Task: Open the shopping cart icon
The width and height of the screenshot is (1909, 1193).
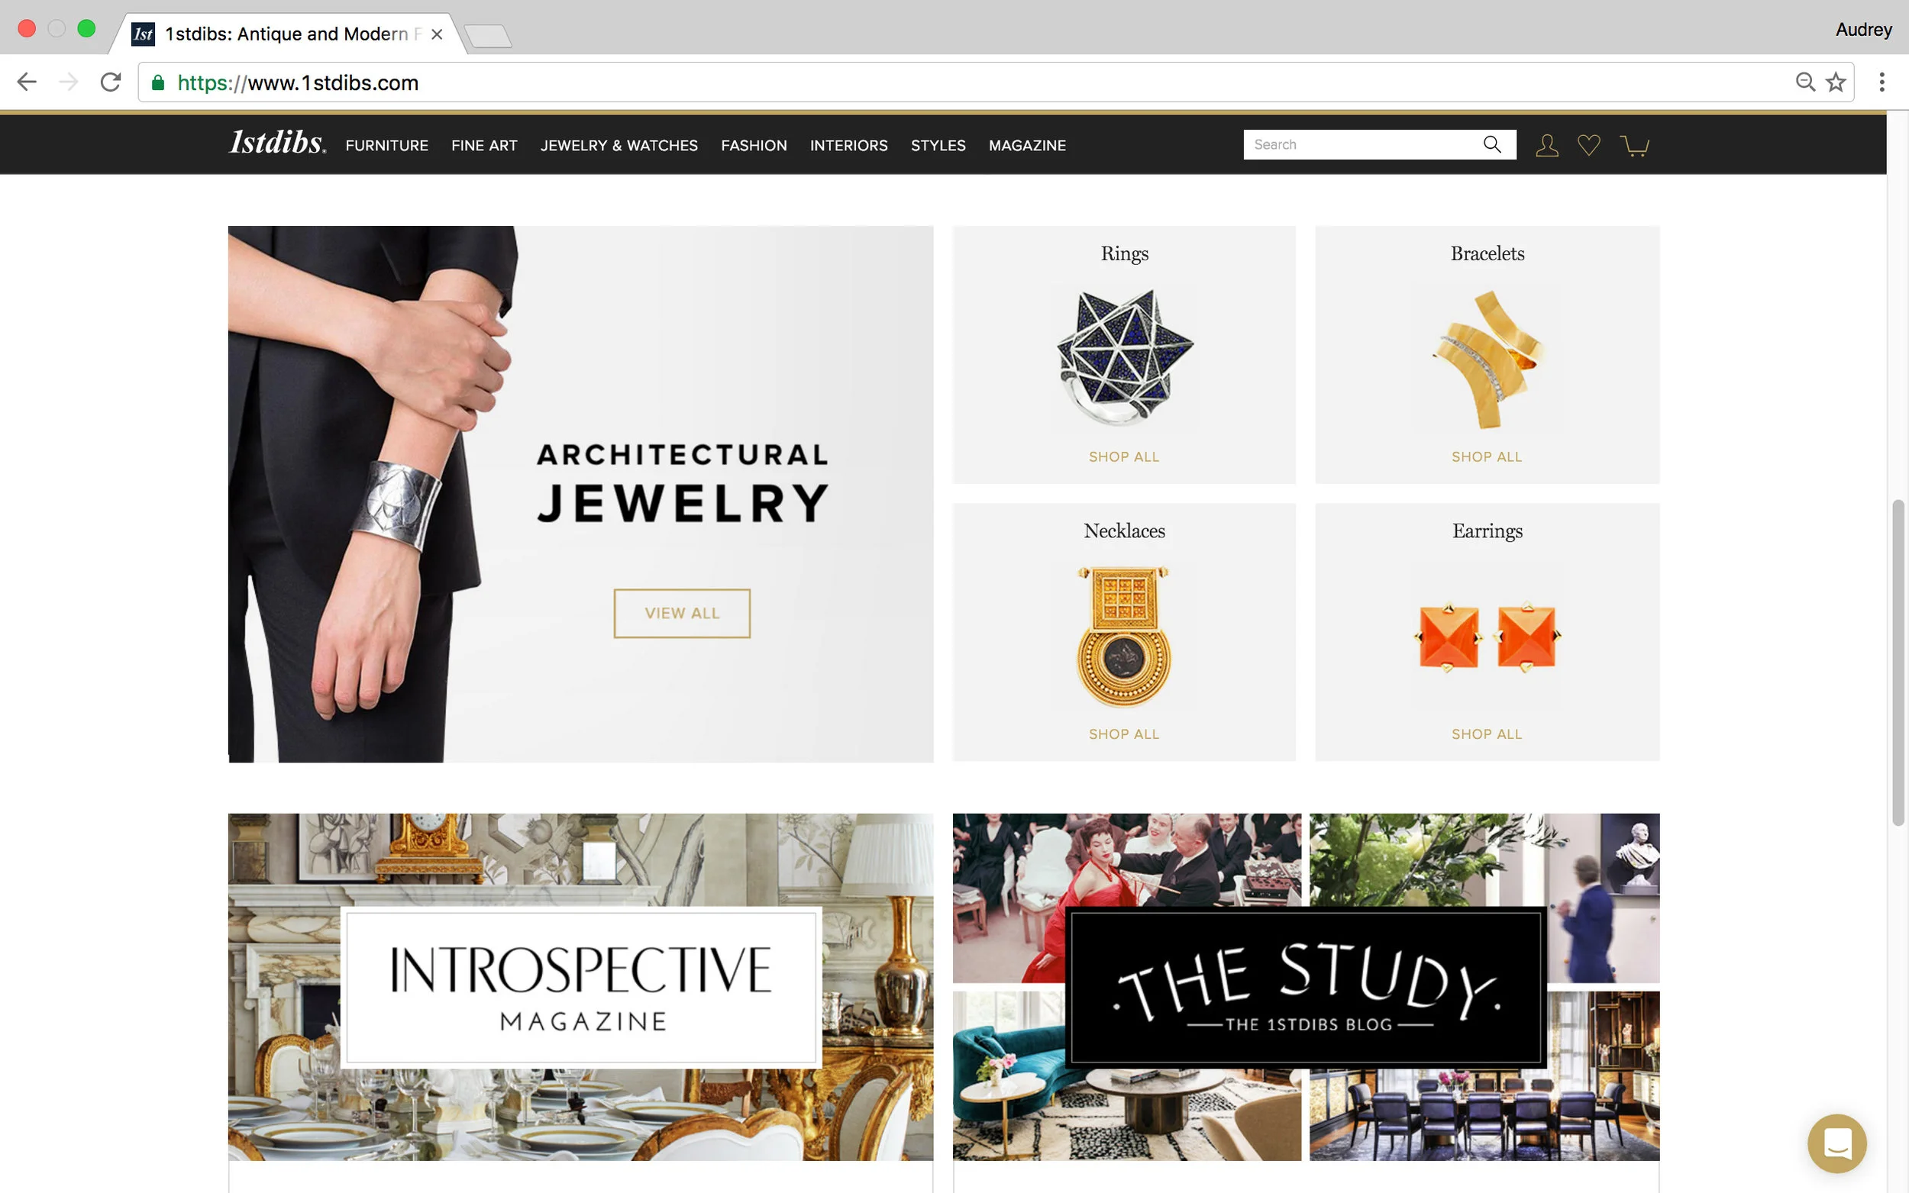Action: pyautogui.click(x=1633, y=145)
